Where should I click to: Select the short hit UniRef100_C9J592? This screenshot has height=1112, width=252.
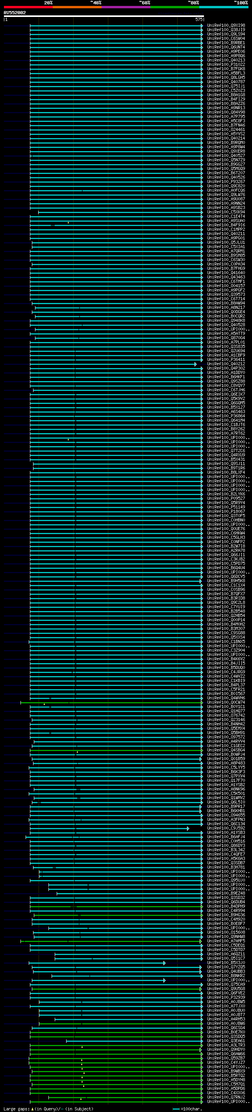pos(226,828)
